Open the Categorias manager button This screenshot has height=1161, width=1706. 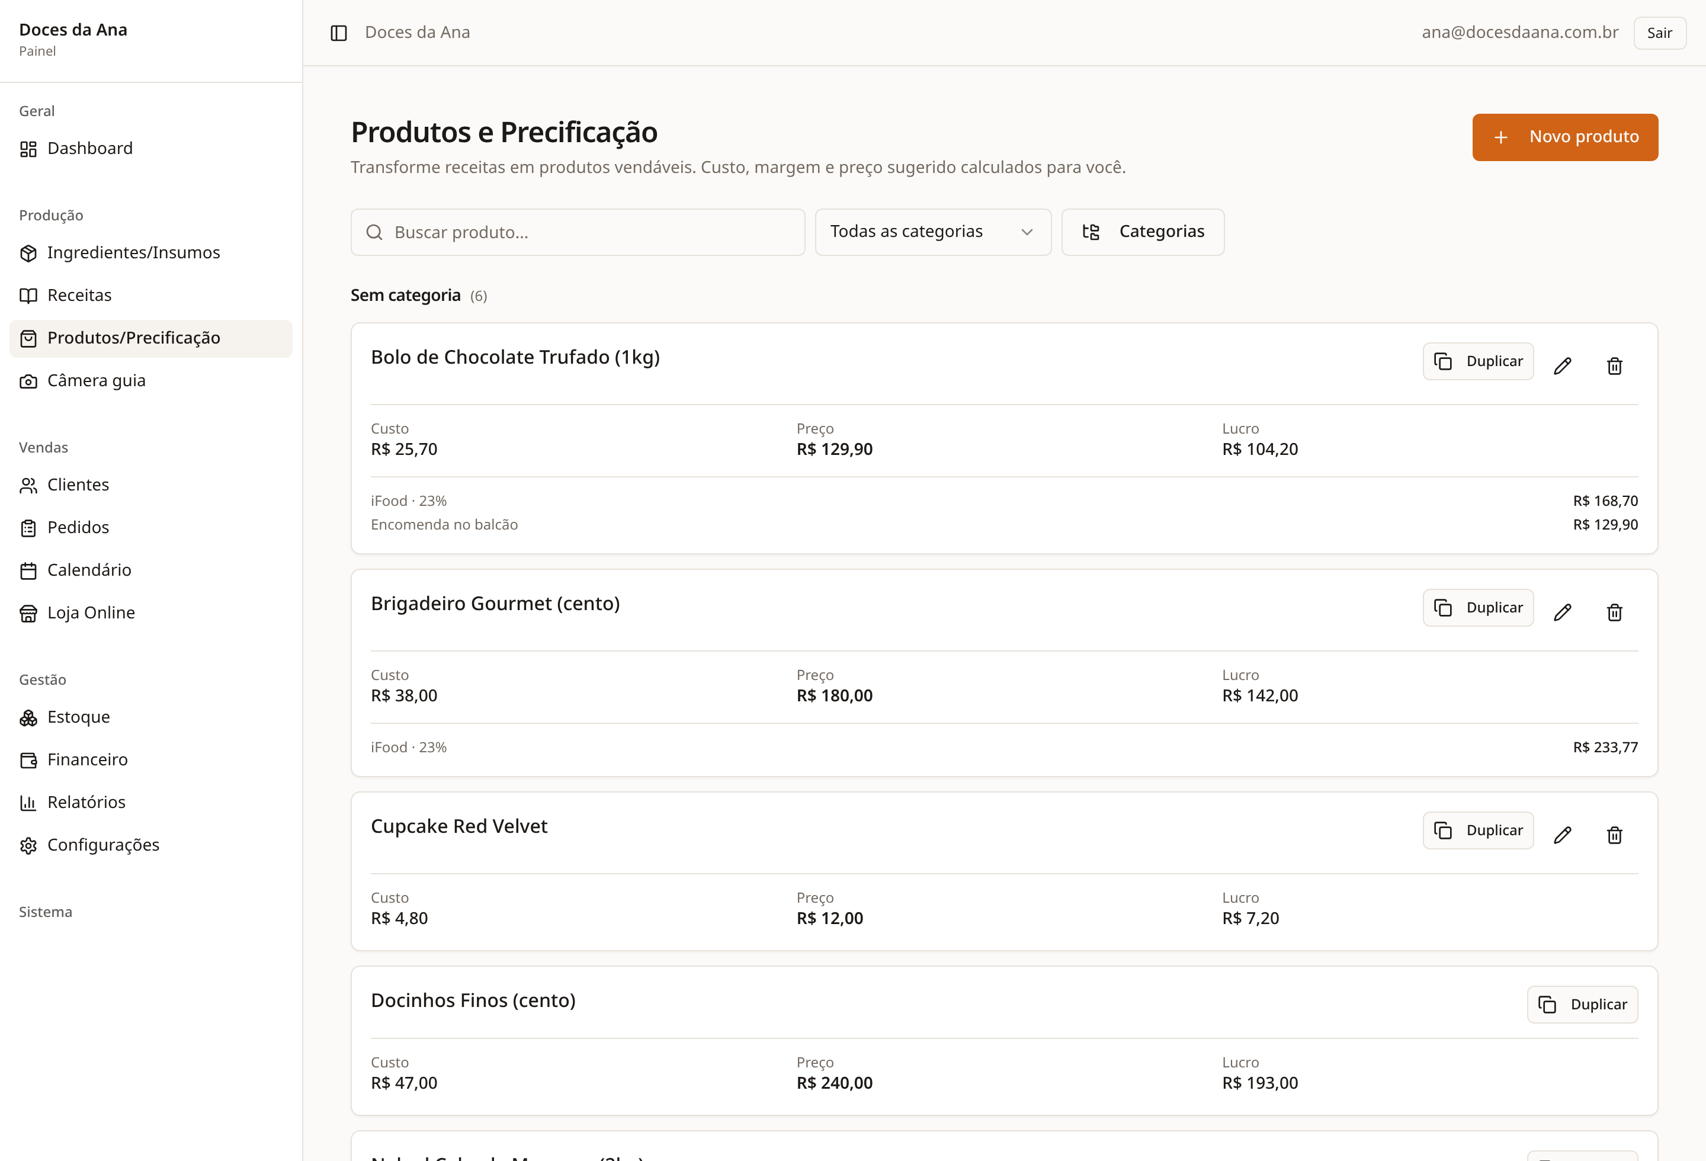pyautogui.click(x=1142, y=232)
